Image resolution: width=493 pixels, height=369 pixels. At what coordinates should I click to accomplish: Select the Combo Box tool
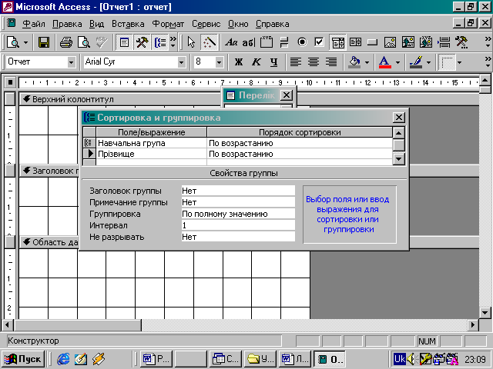[338, 42]
